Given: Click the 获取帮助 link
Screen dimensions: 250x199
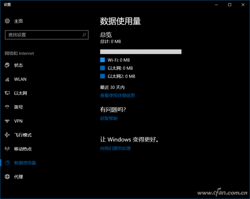Looking at the screenshot, I should (x=109, y=119).
